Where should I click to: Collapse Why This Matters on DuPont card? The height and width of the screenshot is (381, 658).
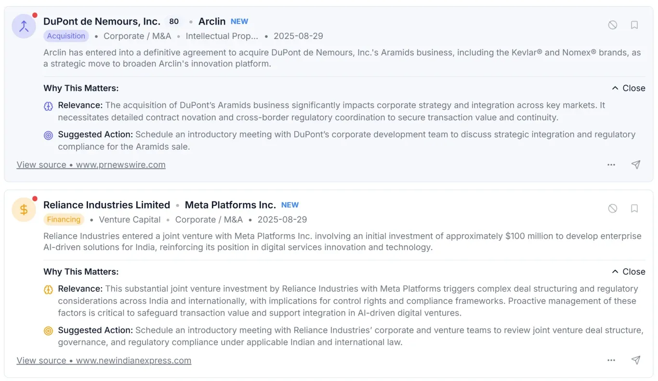(x=628, y=88)
